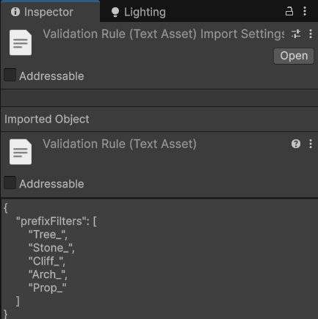
Task: Click the "Stone_" entry in text preview
Action: (51, 248)
